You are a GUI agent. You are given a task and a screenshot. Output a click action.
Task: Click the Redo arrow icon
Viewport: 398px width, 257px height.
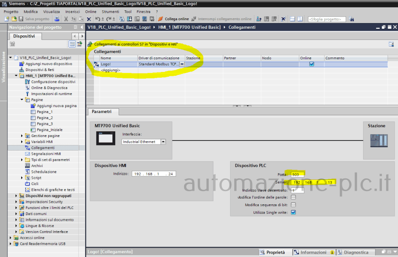click(x=109, y=19)
